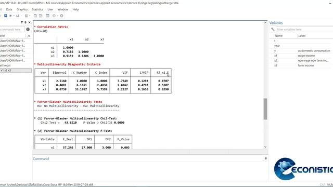Open the Data Editor (Browse) icon
Image resolution: width=333 pixels, height=187 pixels.
[x=41, y=16]
